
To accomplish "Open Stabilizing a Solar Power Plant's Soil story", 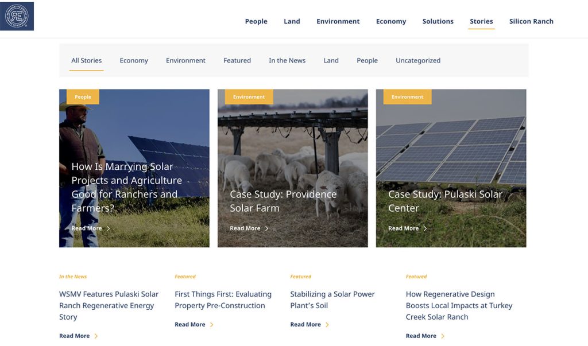I will tap(332, 300).
